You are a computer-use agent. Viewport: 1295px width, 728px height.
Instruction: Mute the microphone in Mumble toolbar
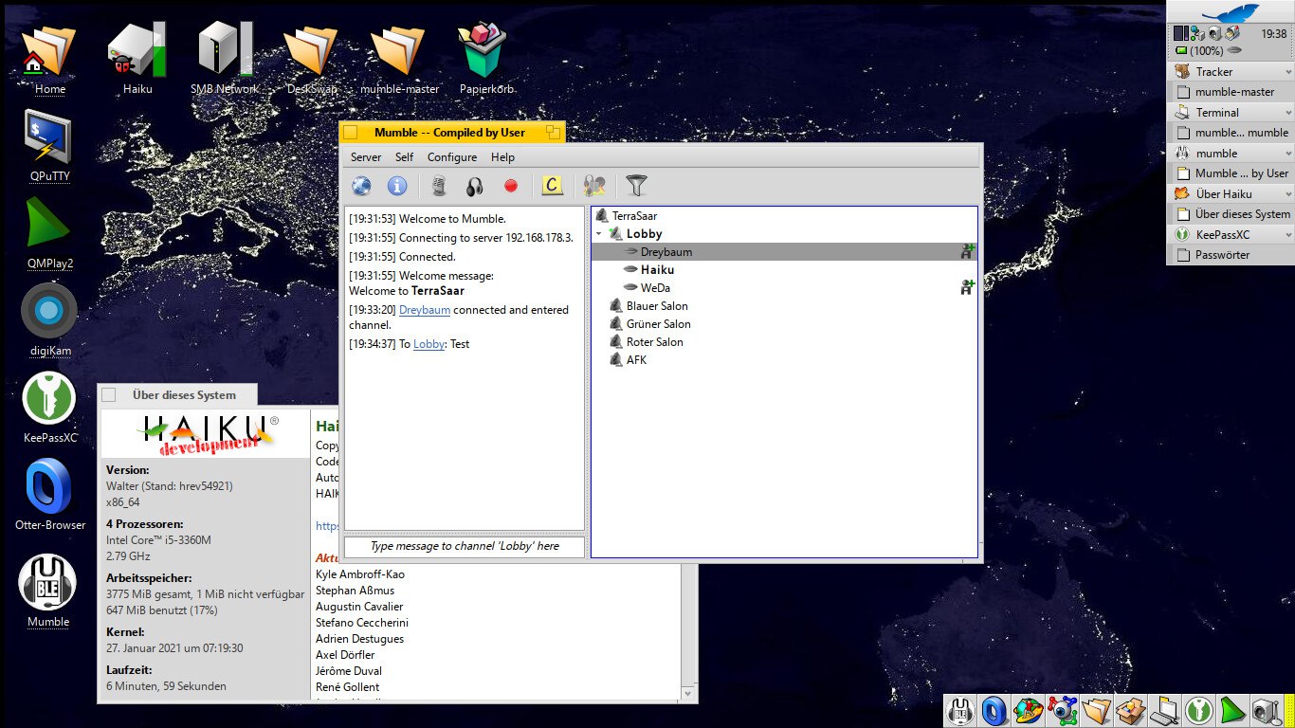click(439, 186)
